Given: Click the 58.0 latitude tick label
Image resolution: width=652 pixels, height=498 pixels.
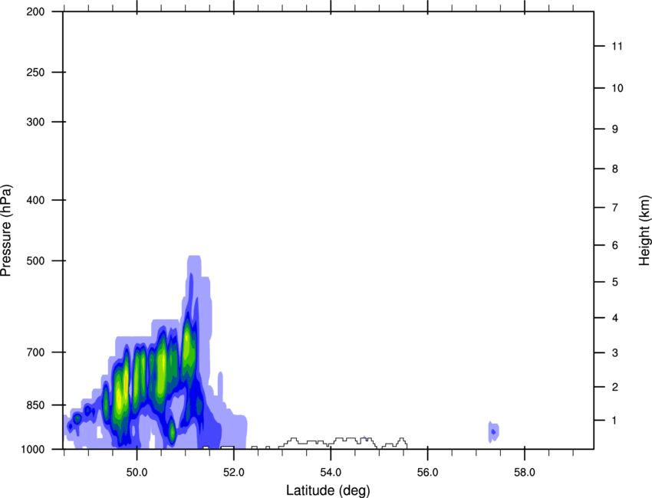Looking at the screenshot, I should tap(525, 473).
